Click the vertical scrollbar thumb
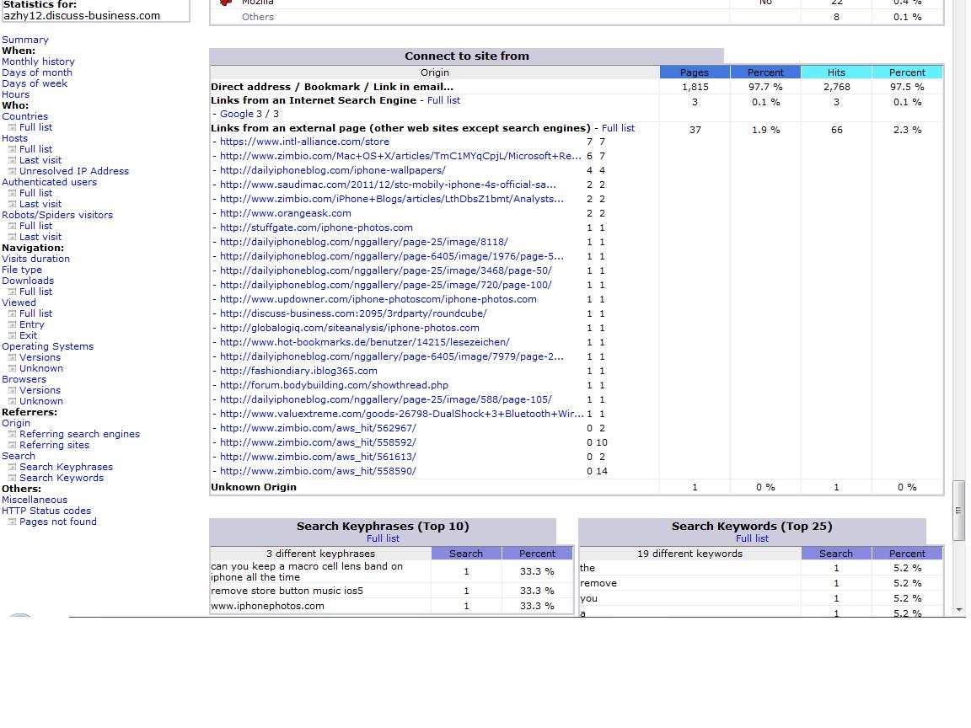The height and width of the screenshot is (728, 971). (x=958, y=511)
